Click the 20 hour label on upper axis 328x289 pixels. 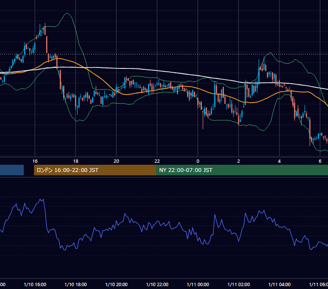point(116,161)
